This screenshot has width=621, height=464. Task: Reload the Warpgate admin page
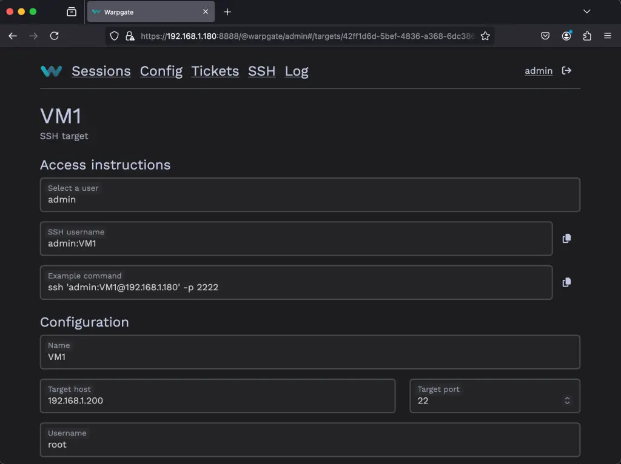click(54, 36)
